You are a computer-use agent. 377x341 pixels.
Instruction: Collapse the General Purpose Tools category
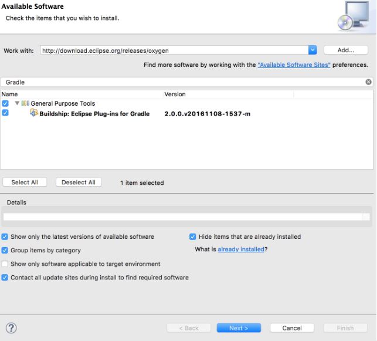point(17,103)
